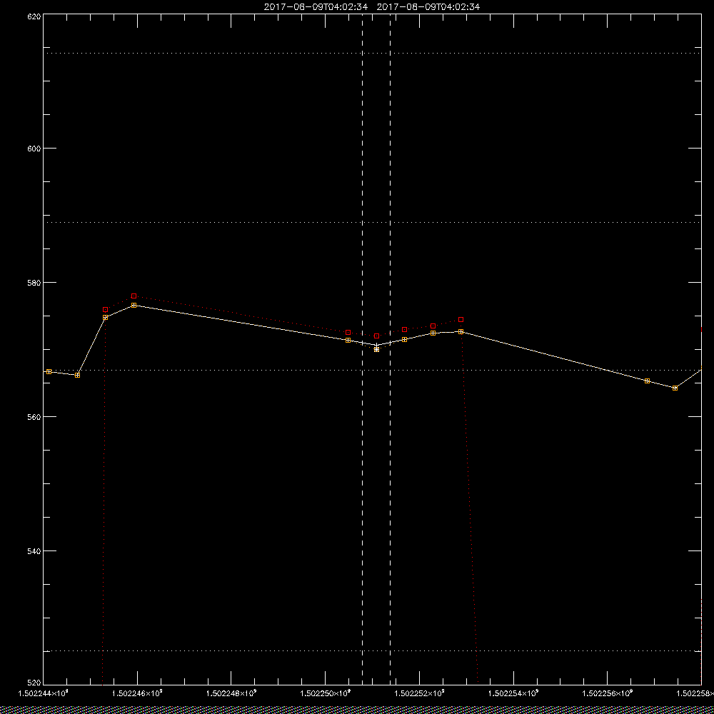Click the 1.502244×10⁹ x-axis label
This screenshot has width=714, height=714.
click(43, 693)
